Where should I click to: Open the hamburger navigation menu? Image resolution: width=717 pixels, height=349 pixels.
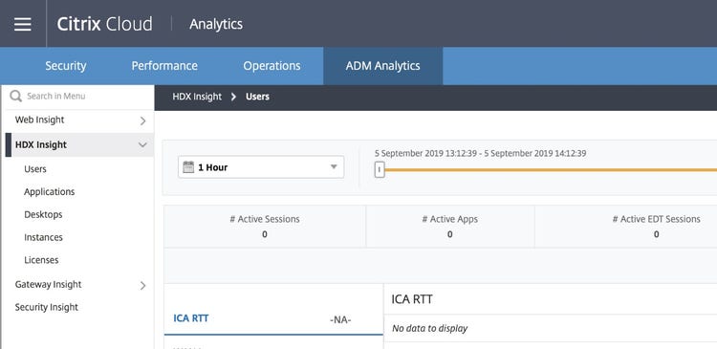tap(22, 24)
